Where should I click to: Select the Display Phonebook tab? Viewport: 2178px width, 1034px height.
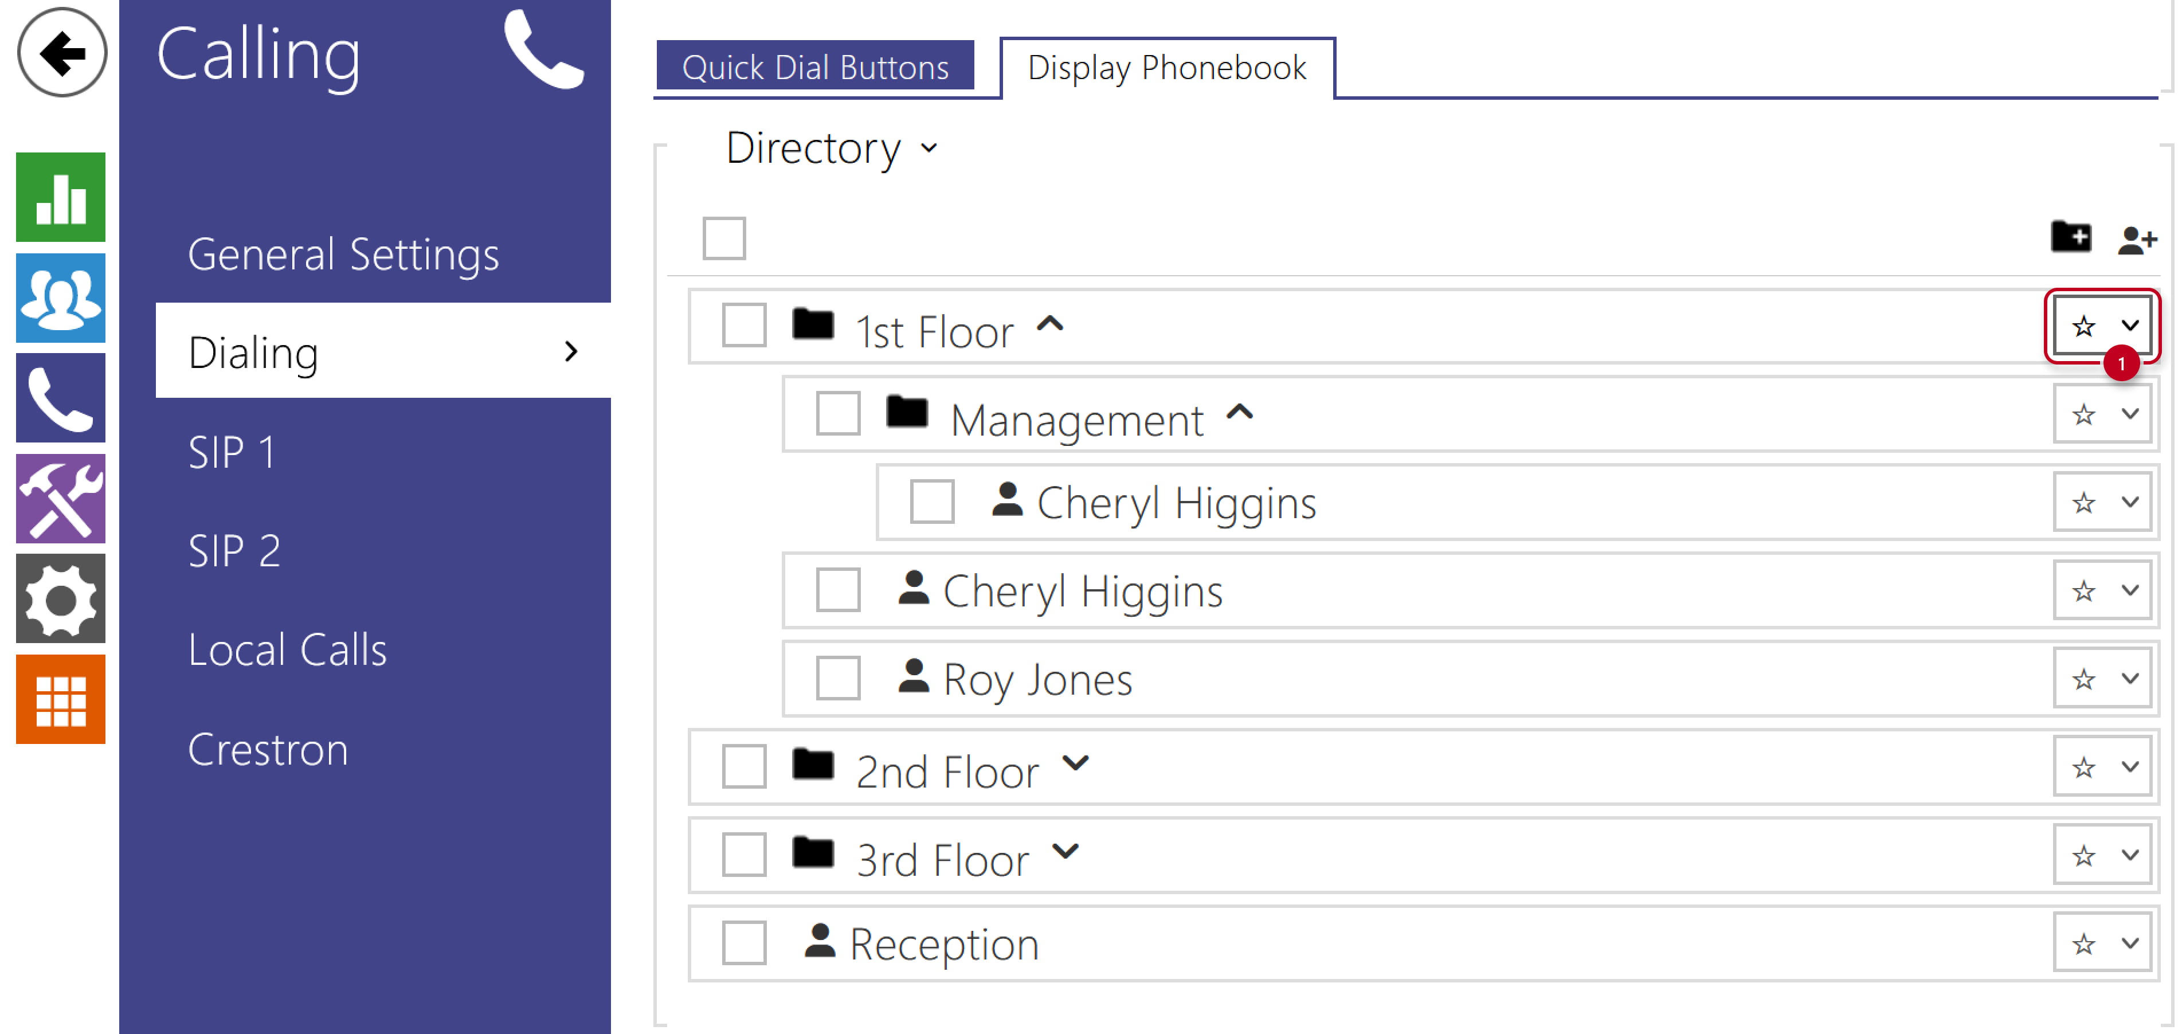pos(1168,68)
